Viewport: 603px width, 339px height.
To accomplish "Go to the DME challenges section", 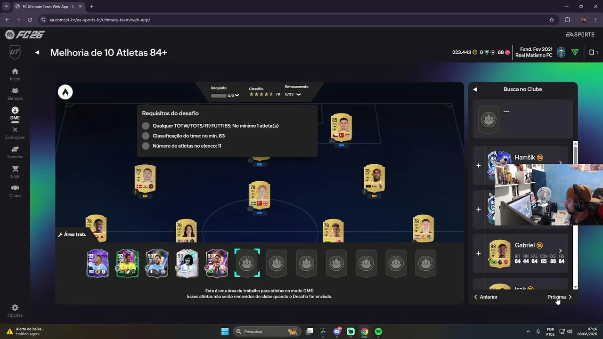I will [x=15, y=113].
